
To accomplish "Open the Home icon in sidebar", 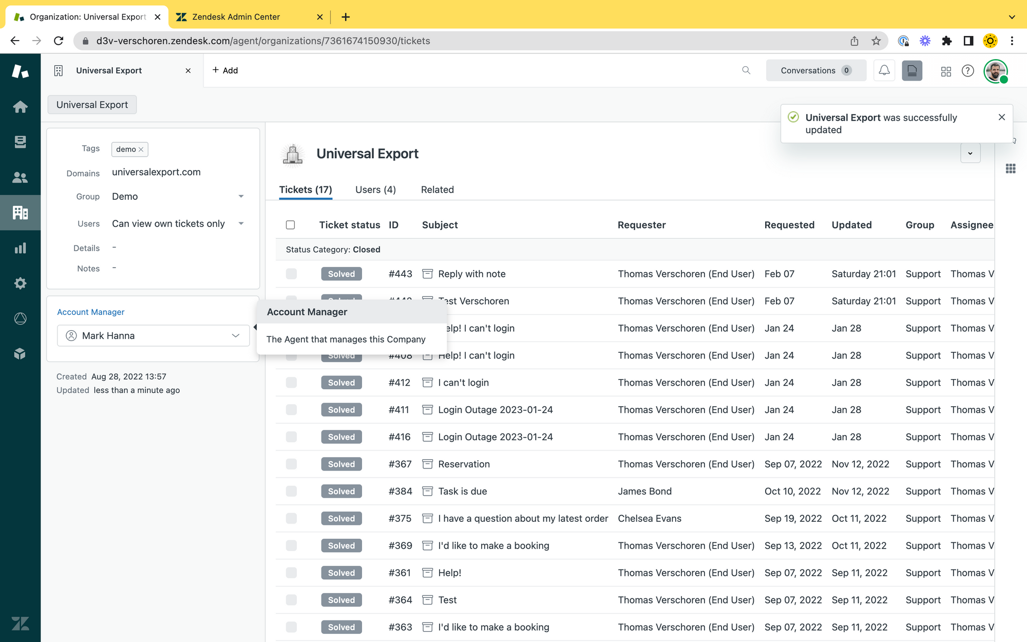I will tap(20, 107).
